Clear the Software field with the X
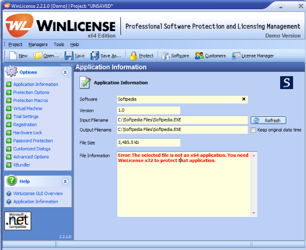The height and width of the screenshot is (250, 306). [x=244, y=99]
